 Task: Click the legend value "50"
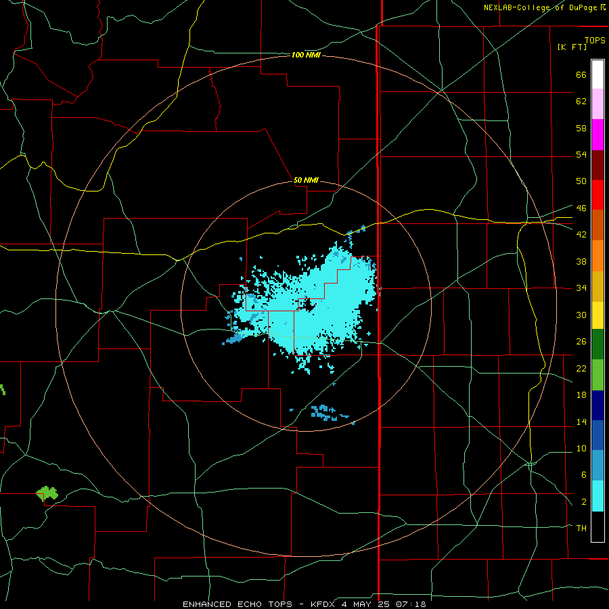coord(581,181)
